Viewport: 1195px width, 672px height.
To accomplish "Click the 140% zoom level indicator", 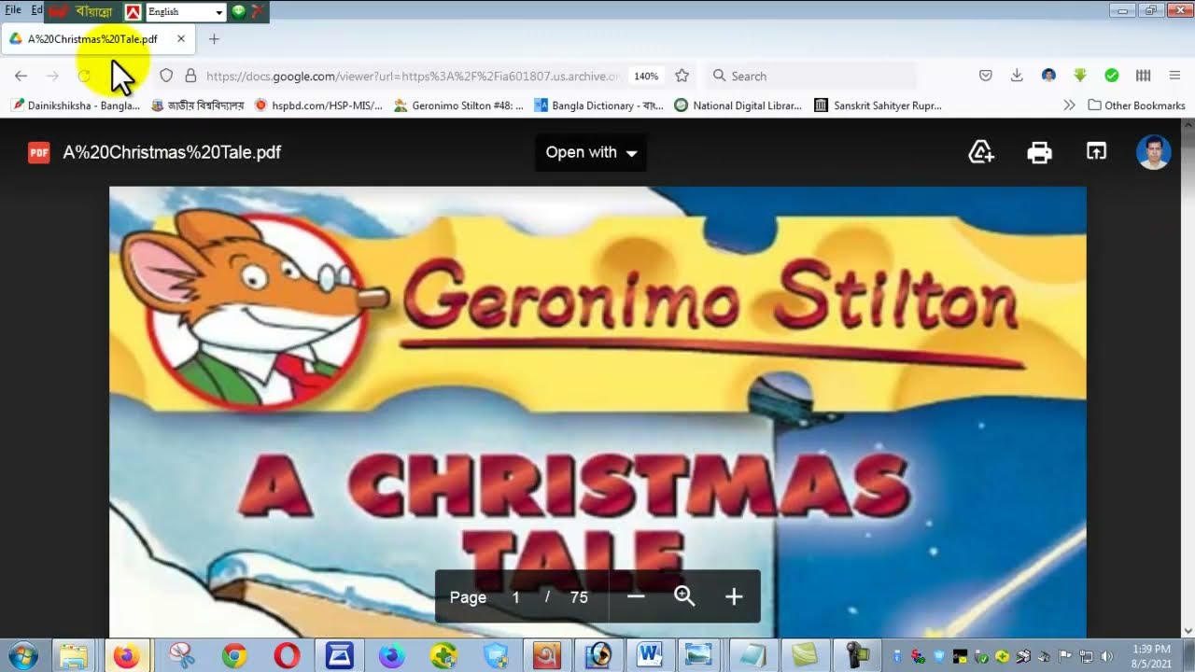I will tap(646, 77).
